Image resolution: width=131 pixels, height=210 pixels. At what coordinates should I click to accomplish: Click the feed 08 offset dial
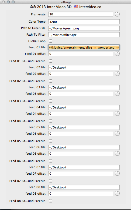point(117,193)
